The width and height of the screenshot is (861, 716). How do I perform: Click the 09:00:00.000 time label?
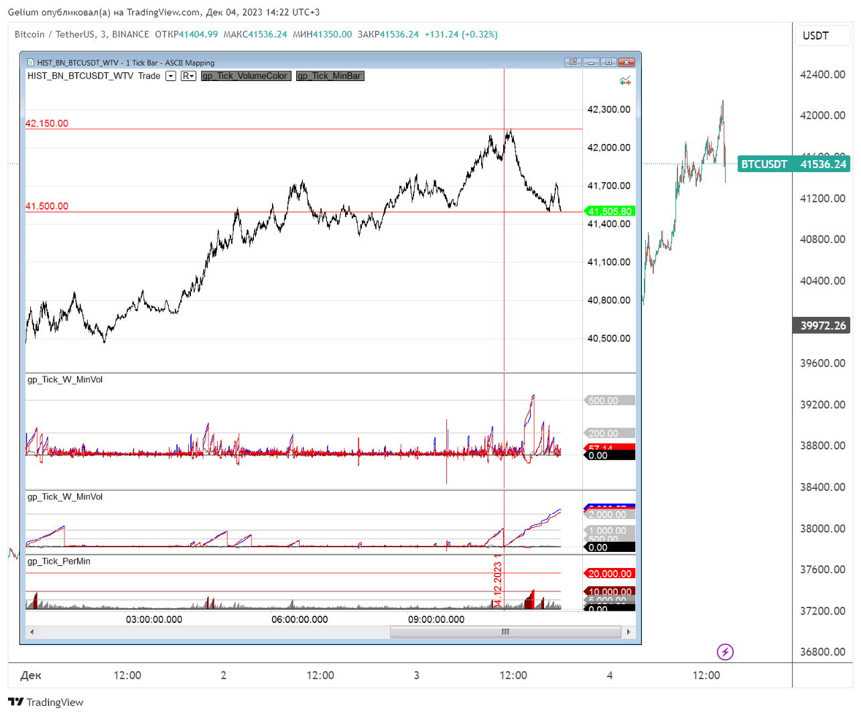pyautogui.click(x=436, y=620)
